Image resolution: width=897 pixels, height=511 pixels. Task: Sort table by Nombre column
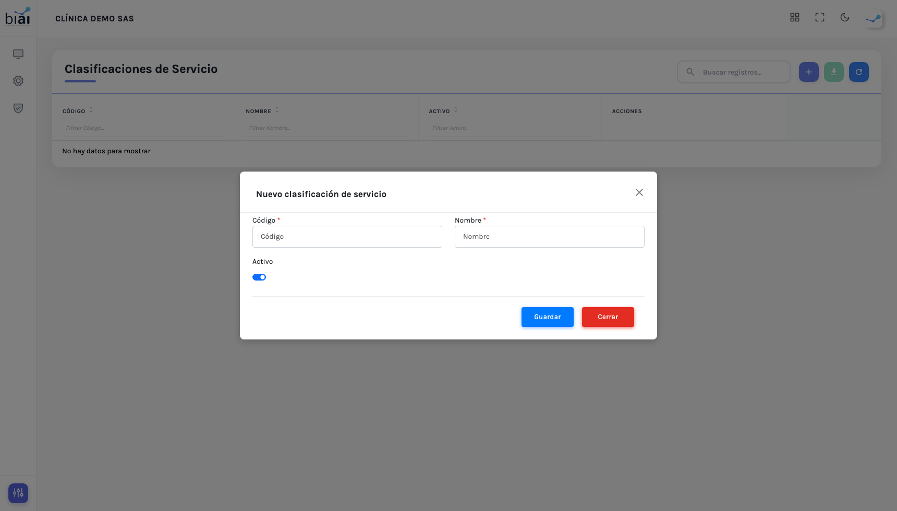pyautogui.click(x=277, y=110)
